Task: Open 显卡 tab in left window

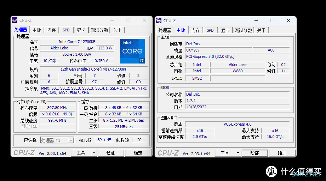Action: [x=81, y=30]
